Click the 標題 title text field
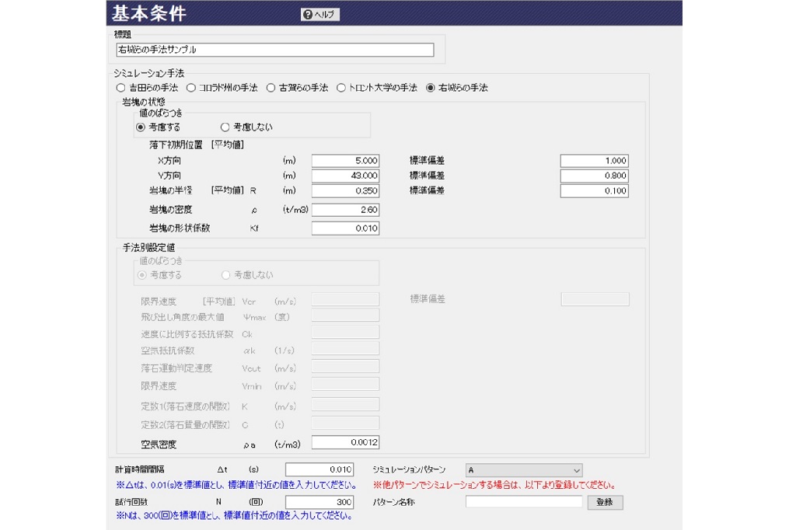The width and height of the screenshot is (796, 530). coord(275,50)
